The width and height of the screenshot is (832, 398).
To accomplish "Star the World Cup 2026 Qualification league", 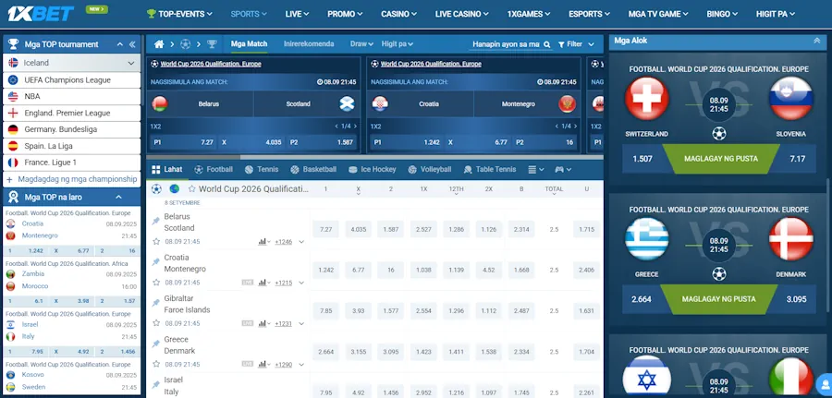I will pyautogui.click(x=191, y=188).
